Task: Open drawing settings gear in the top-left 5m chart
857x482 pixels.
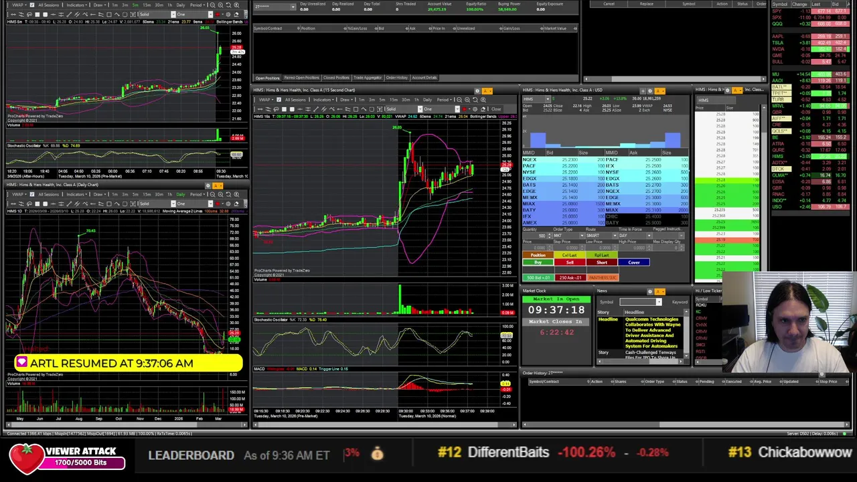Action: click(x=228, y=15)
